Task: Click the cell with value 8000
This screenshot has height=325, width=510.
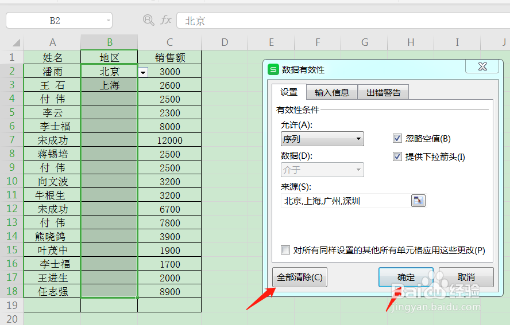Action: click(x=169, y=126)
